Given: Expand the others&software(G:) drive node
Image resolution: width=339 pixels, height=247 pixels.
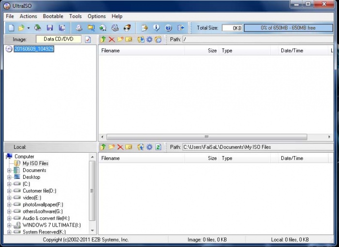Looking at the screenshot, I should pyautogui.click(x=9, y=212).
